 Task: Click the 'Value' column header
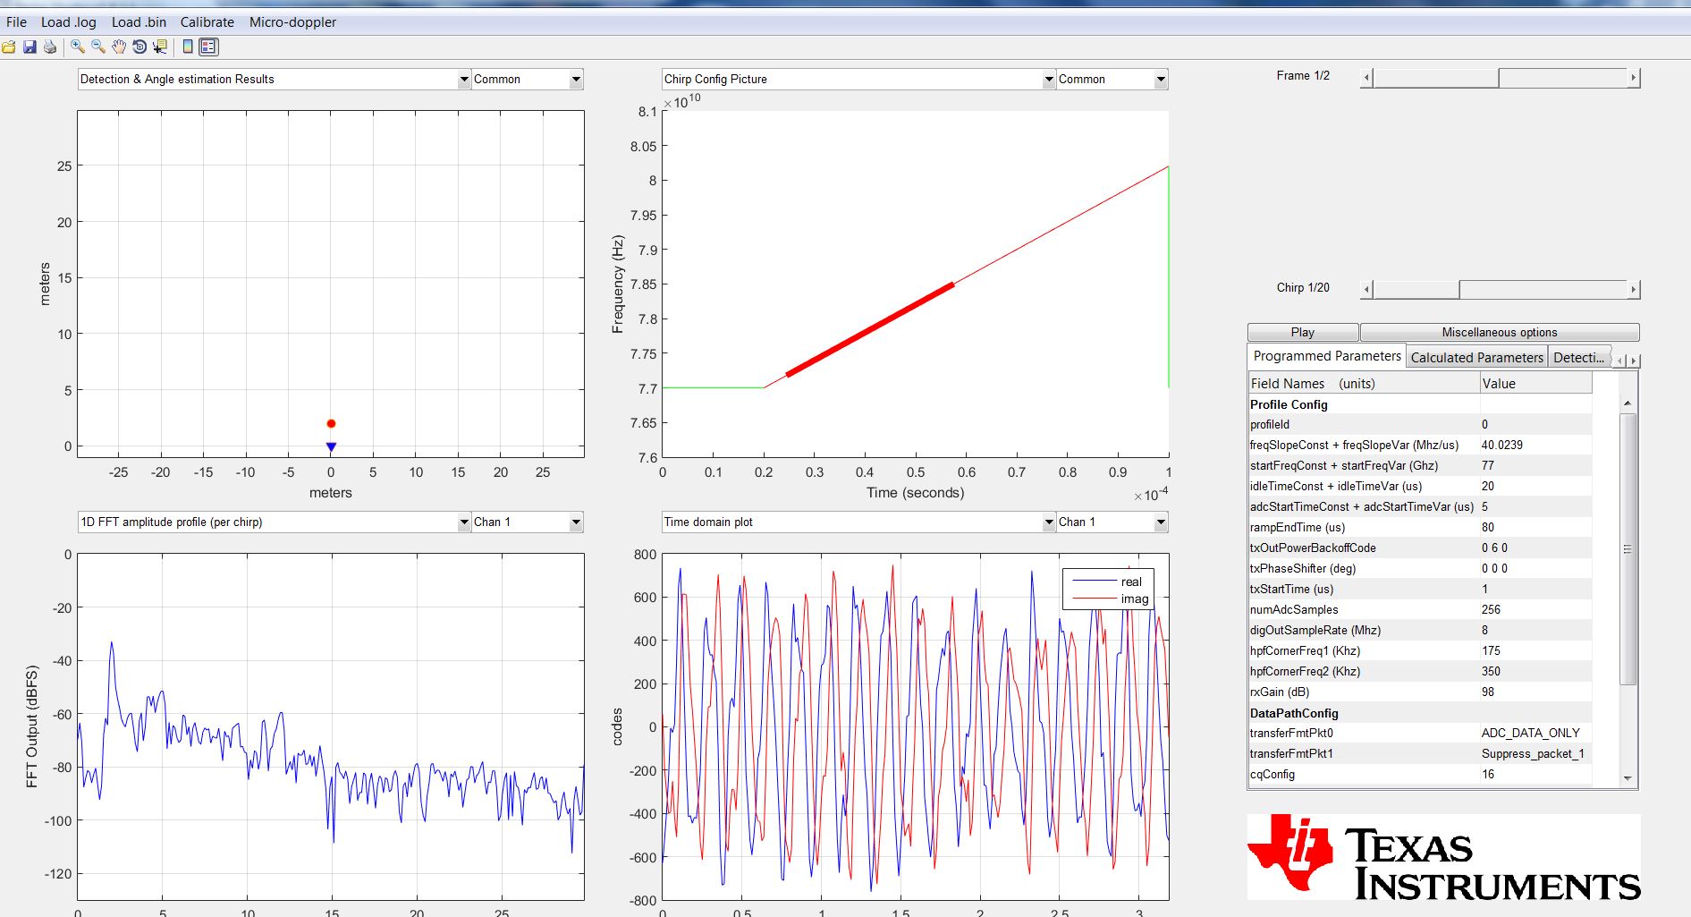tap(1535, 384)
